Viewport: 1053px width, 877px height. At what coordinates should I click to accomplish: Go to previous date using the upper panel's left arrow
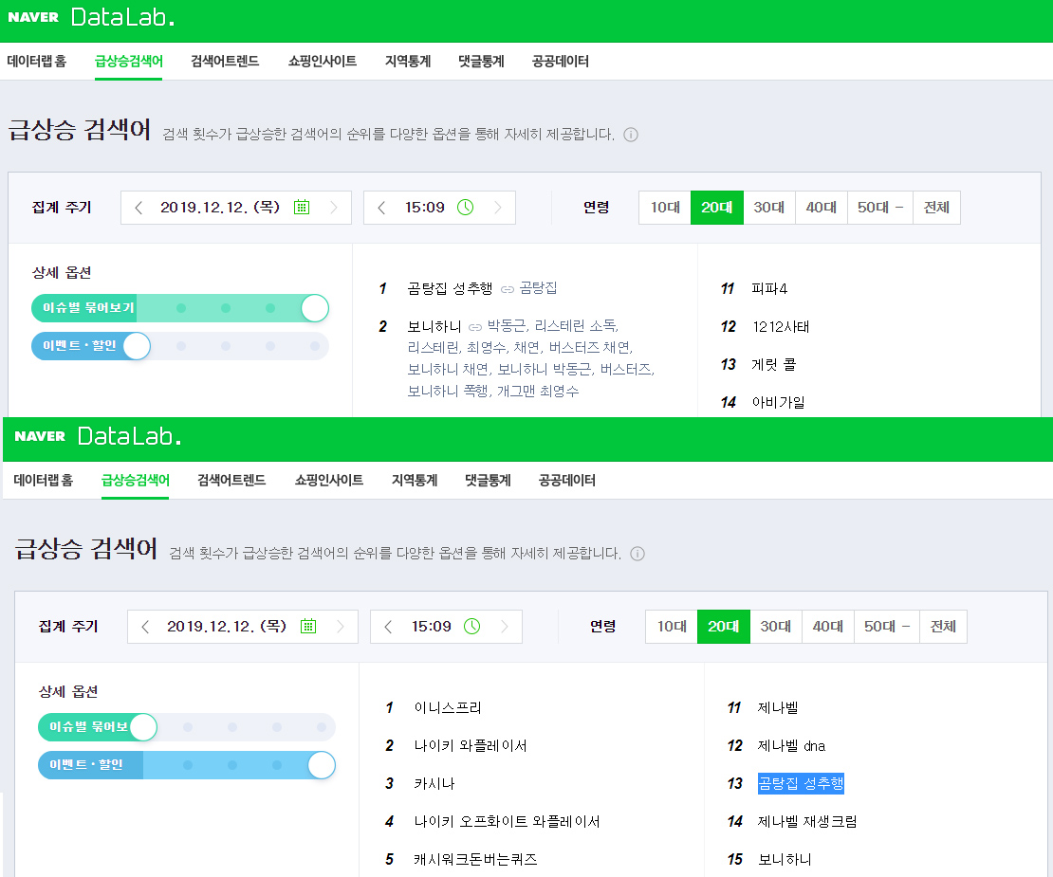139,208
